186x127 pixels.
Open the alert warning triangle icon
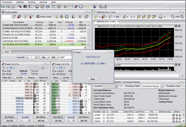pos(88,7)
